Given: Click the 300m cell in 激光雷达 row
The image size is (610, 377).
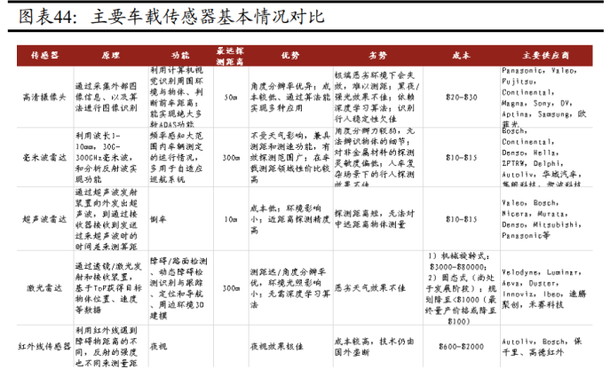Looking at the screenshot, I should [x=231, y=288].
